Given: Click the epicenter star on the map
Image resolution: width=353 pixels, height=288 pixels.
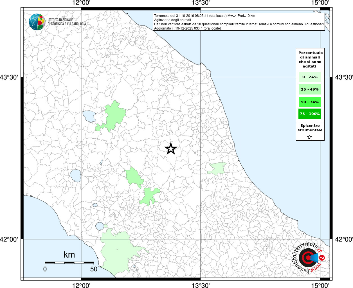Looking at the screenshot, I should point(171,148).
